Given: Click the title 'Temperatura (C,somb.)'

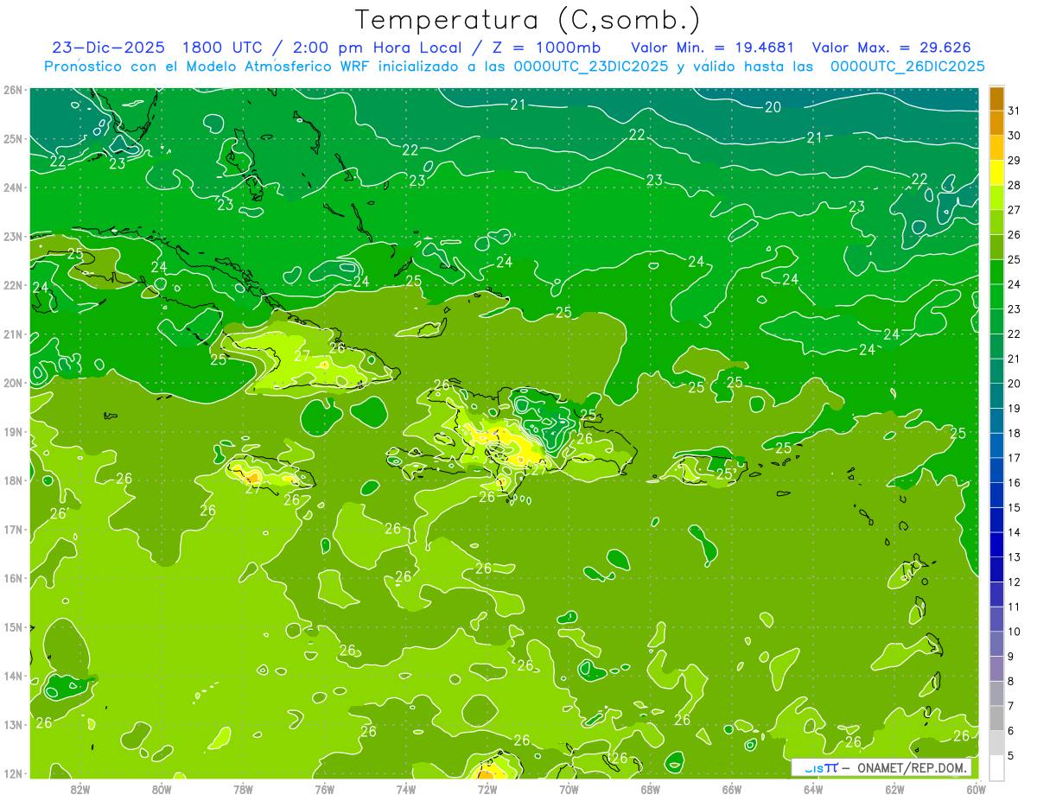Looking at the screenshot, I should pos(528,20).
